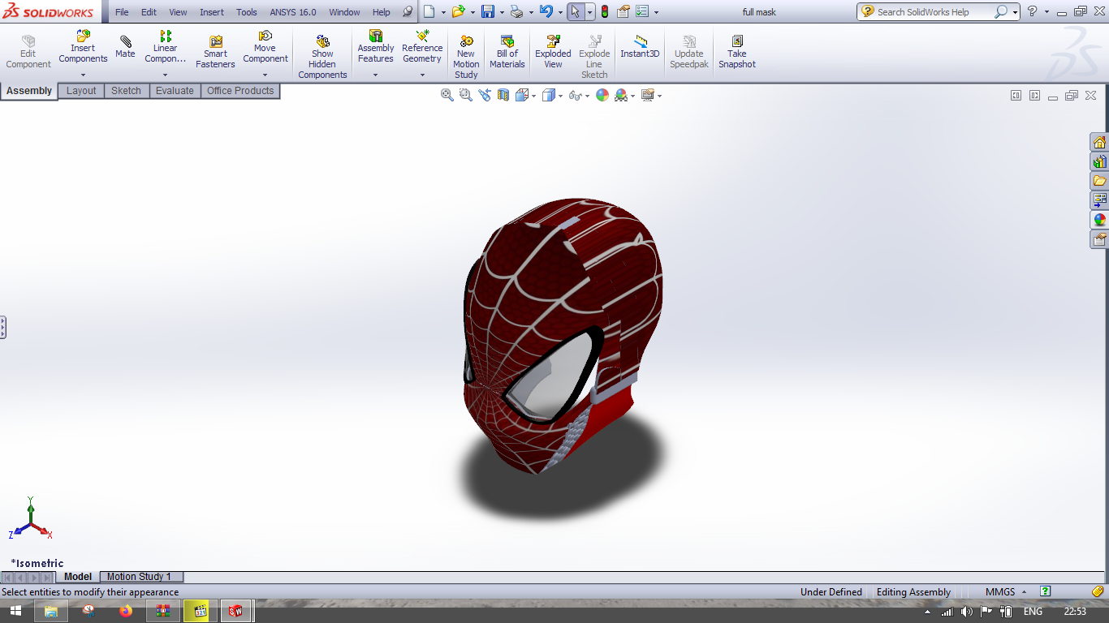This screenshot has height=623, width=1109.
Task: Open the Save options dropdown arrow
Action: (x=502, y=12)
